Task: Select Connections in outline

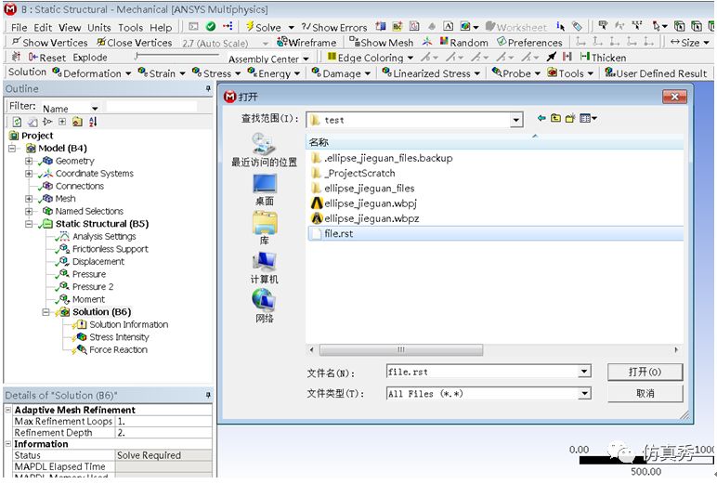Action: [79, 186]
